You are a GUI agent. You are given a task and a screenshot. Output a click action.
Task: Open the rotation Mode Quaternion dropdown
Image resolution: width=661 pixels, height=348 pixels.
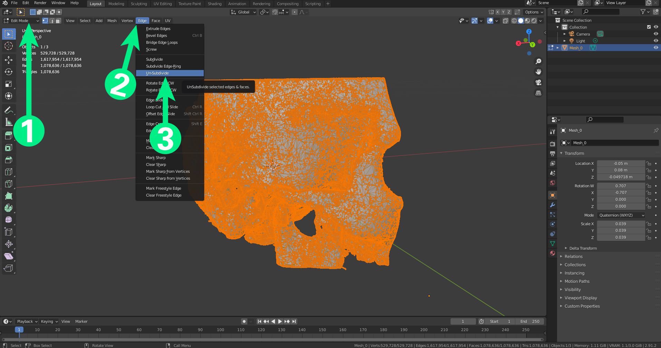click(621, 215)
